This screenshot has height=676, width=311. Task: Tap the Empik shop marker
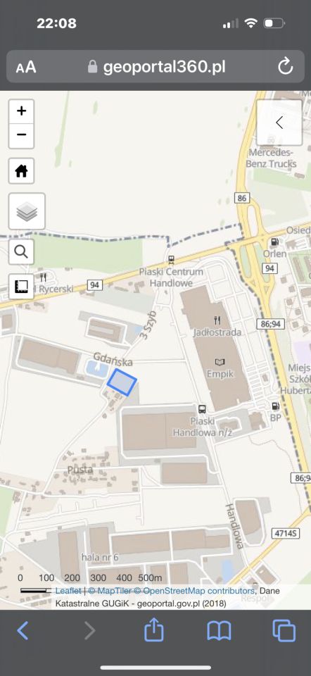pyautogui.click(x=220, y=362)
